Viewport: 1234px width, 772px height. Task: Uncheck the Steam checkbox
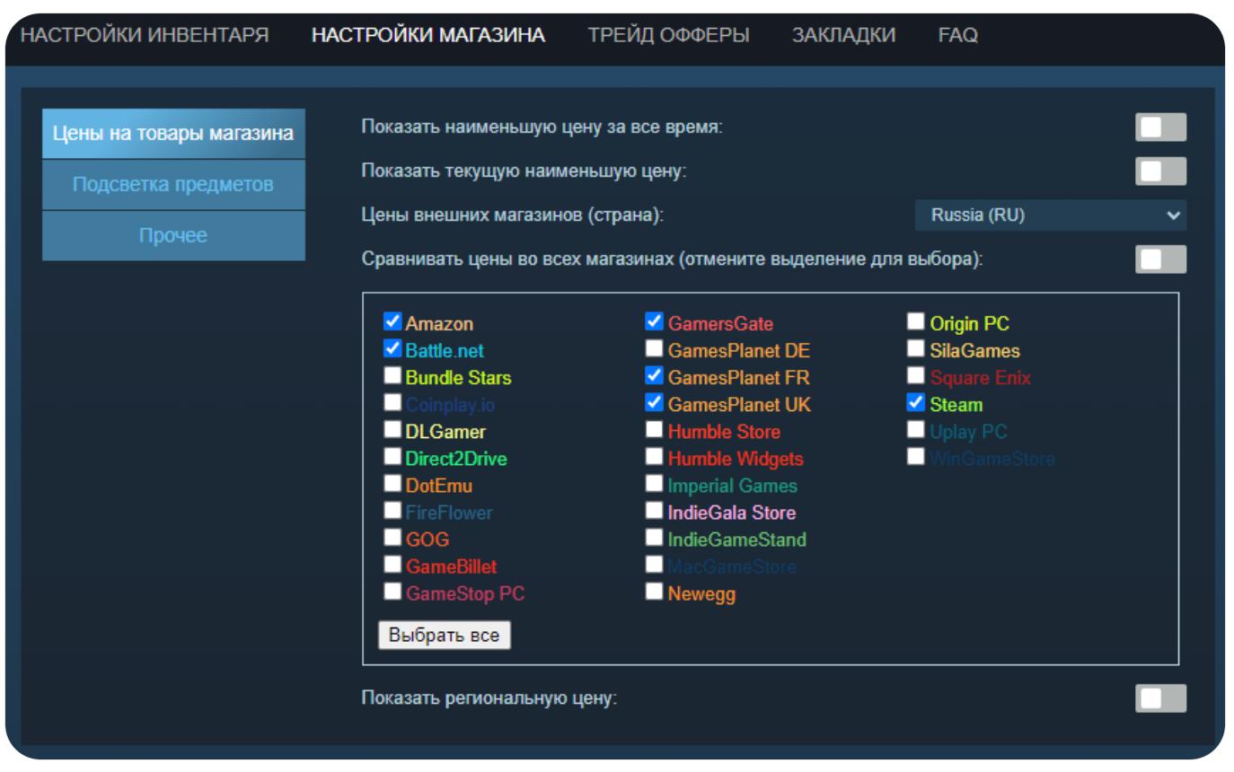[915, 402]
